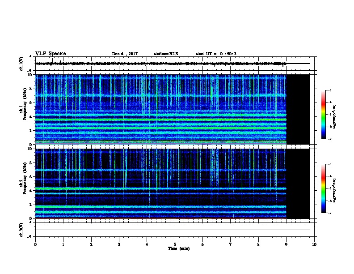Click time axis tick label '9'
The height and width of the screenshot is (274, 354).
pos(286,244)
